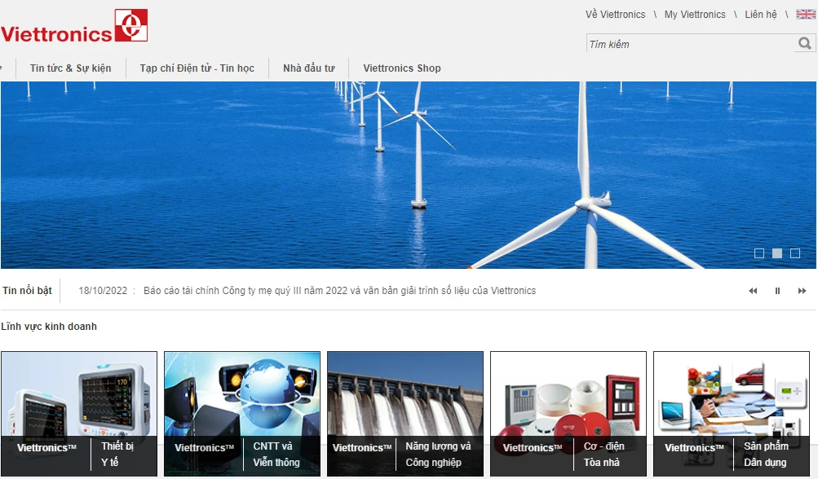
Task: Open the Tin tức & Sự kiện menu
Action: 71,68
